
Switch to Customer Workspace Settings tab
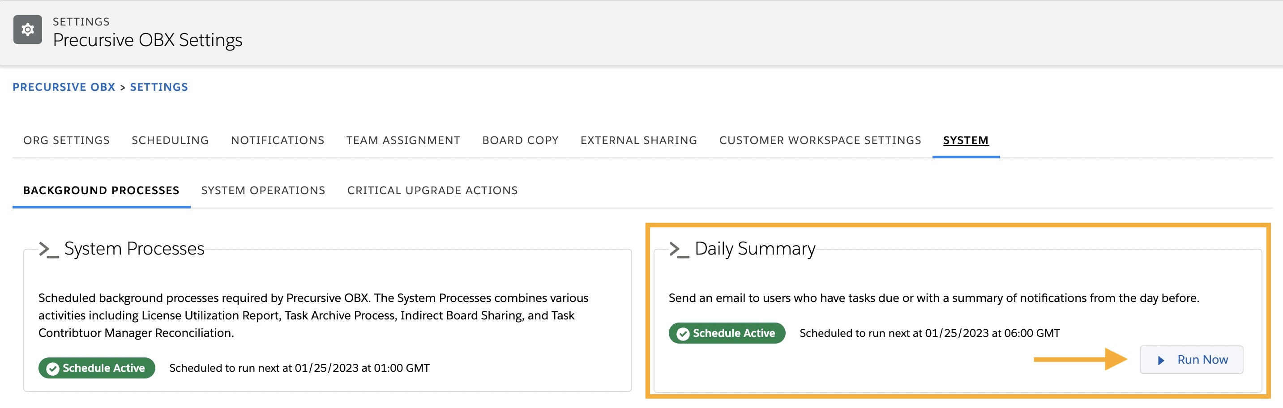tap(820, 140)
